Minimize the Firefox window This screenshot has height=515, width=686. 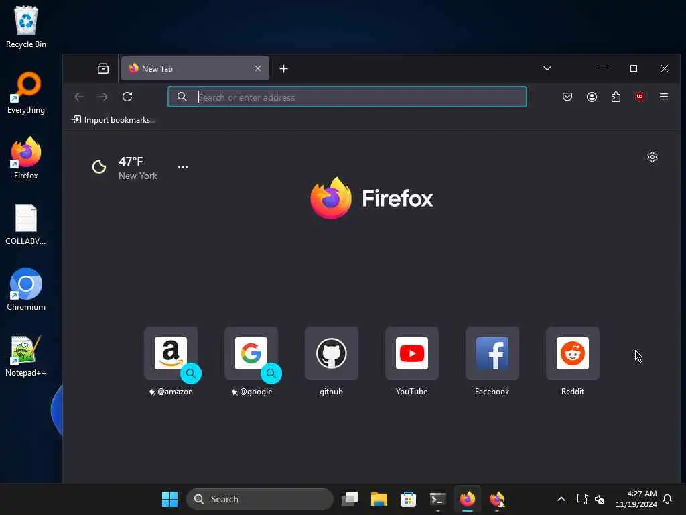tap(603, 68)
